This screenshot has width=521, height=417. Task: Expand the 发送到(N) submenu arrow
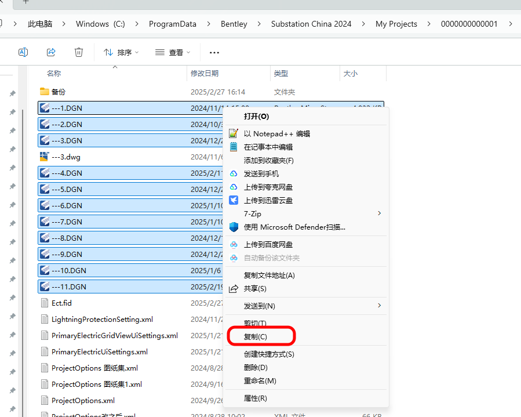379,305
